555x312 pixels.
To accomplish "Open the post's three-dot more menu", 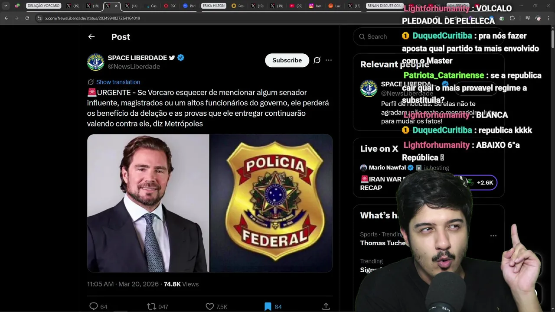I will [329, 60].
